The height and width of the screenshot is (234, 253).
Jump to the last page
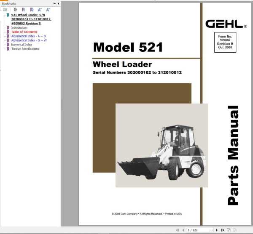(223, 230)
